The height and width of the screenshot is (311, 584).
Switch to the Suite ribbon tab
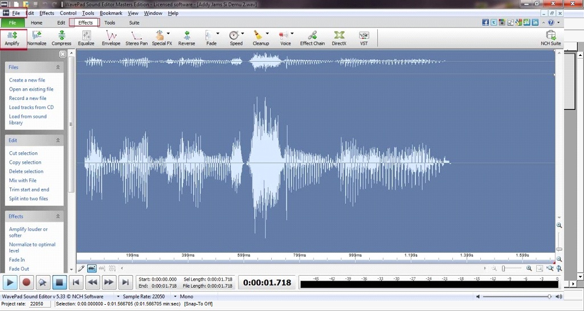pyautogui.click(x=134, y=22)
